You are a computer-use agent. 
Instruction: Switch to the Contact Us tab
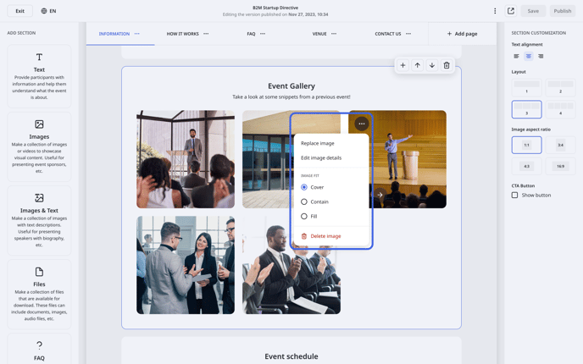tap(388, 34)
